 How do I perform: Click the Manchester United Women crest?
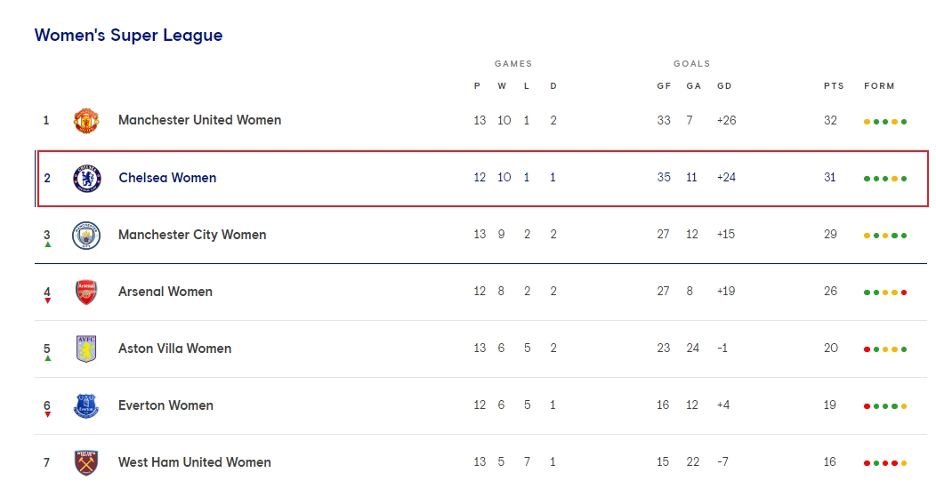click(86, 121)
